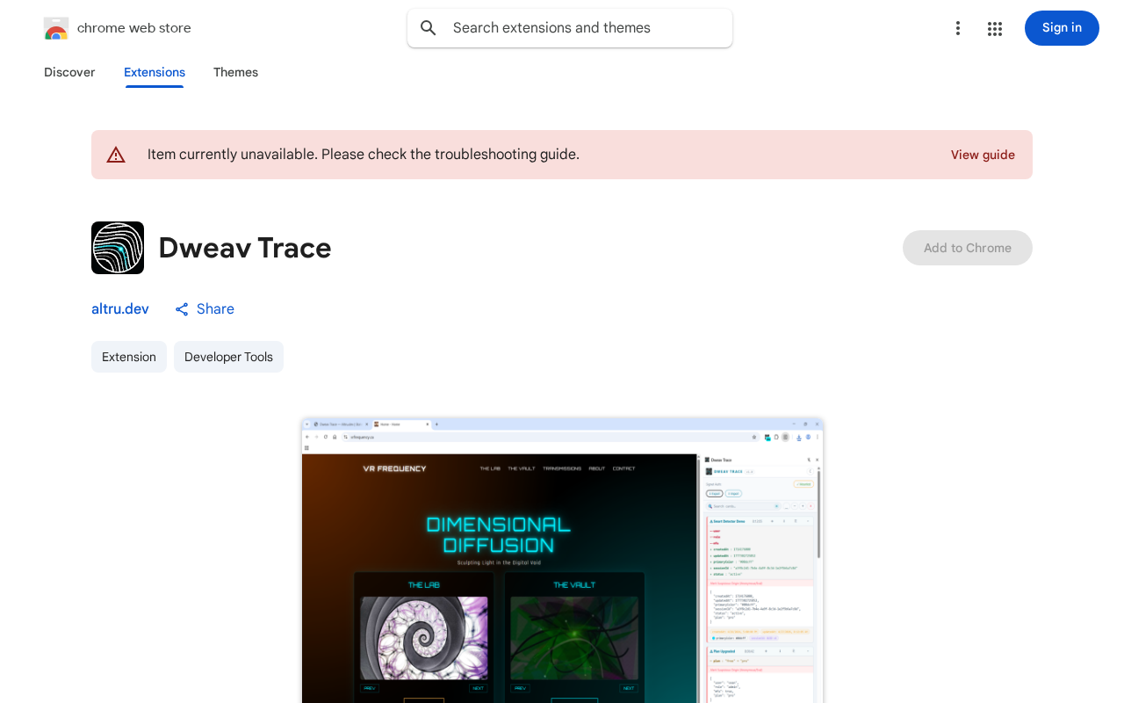Click the Dweav Trace extension logo

pyautogui.click(x=118, y=248)
